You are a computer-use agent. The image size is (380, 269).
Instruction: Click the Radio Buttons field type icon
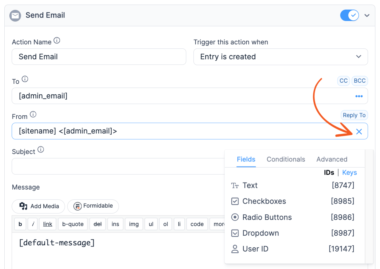point(235,217)
